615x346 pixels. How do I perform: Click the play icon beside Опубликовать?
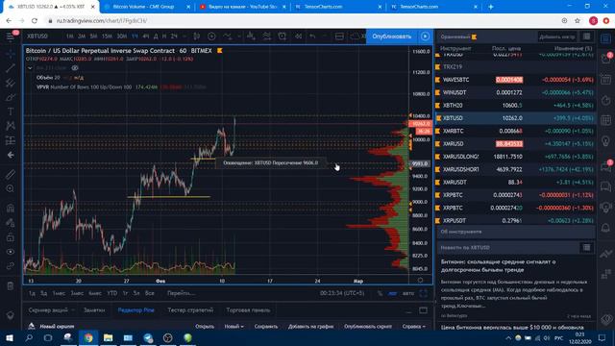tap(425, 37)
